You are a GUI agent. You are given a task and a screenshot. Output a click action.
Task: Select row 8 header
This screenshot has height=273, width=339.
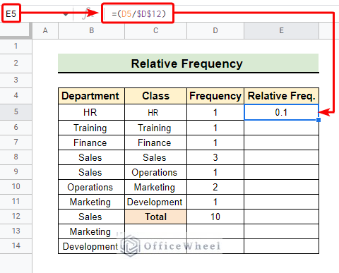point(16,157)
